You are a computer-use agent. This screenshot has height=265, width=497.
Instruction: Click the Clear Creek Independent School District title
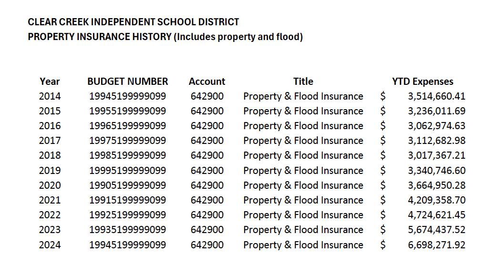134,22
